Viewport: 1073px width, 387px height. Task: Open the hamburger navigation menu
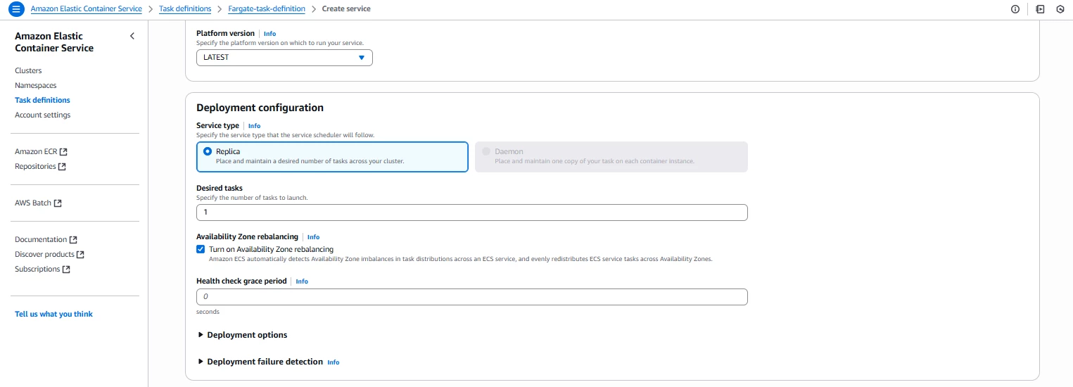point(15,9)
